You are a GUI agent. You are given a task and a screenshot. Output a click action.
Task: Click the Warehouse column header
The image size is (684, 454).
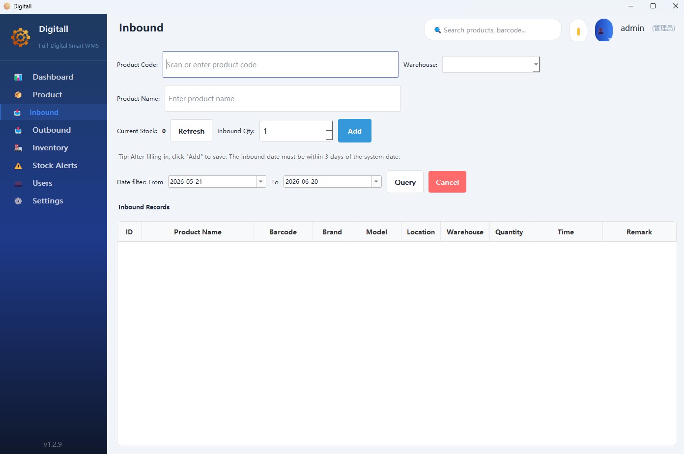(465, 232)
